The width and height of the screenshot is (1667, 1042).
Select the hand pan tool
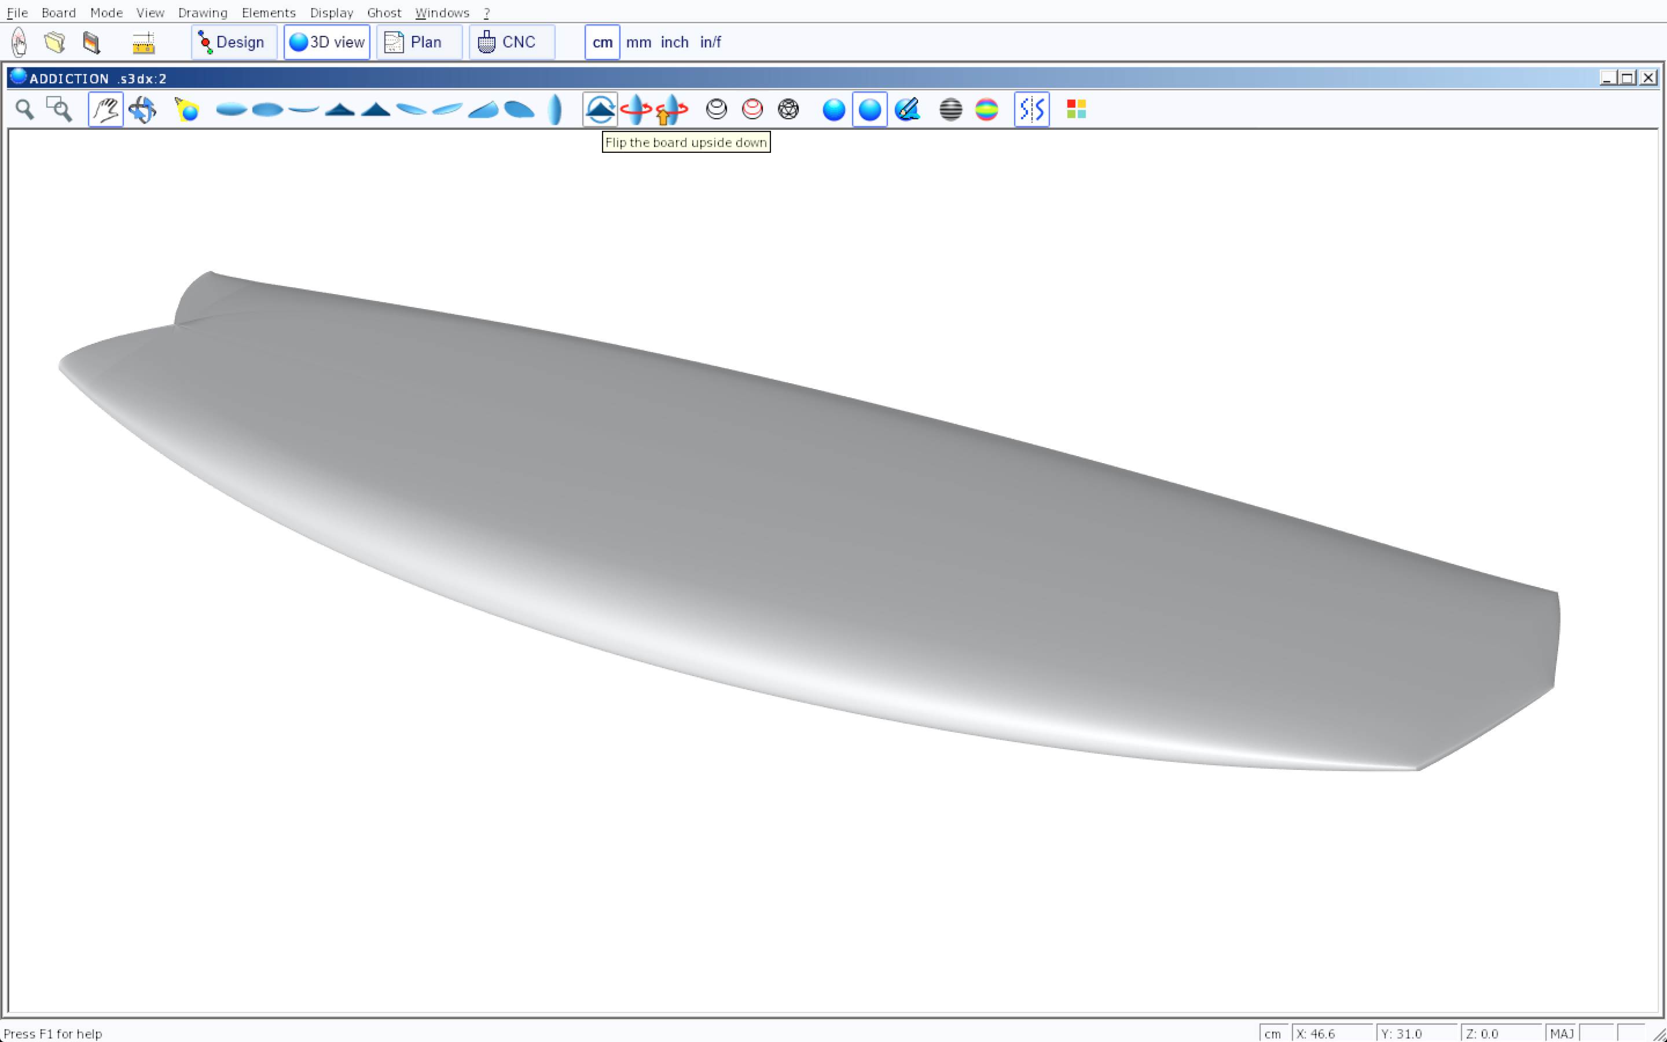[x=105, y=109]
